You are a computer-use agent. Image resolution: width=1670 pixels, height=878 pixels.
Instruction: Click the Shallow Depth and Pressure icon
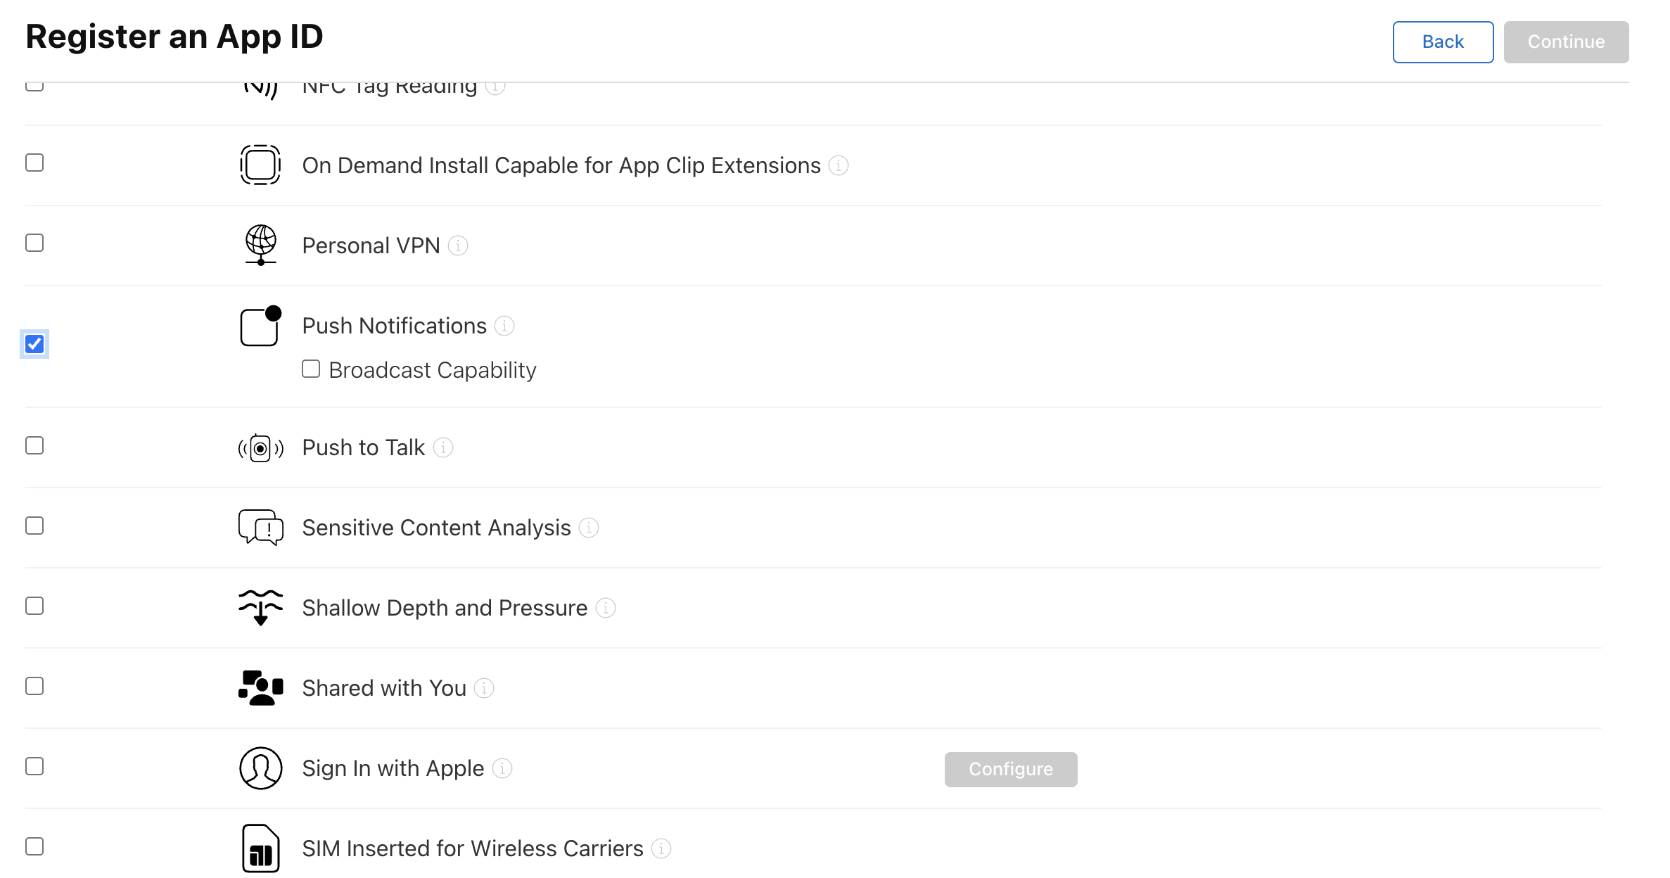[260, 608]
